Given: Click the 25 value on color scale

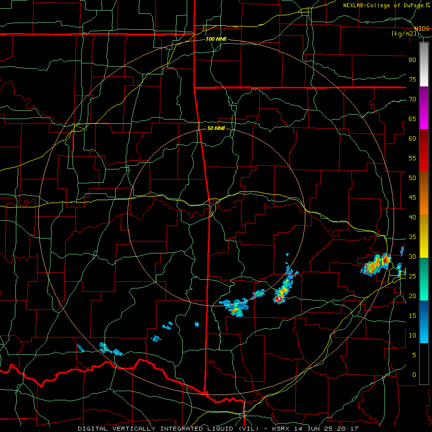Looking at the screenshot, I should (x=412, y=276).
